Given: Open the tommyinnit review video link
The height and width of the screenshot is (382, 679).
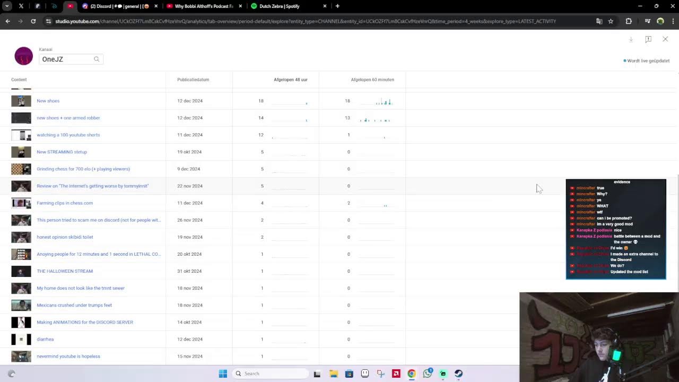Looking at the screenshot, I should (x=92, y=186).
